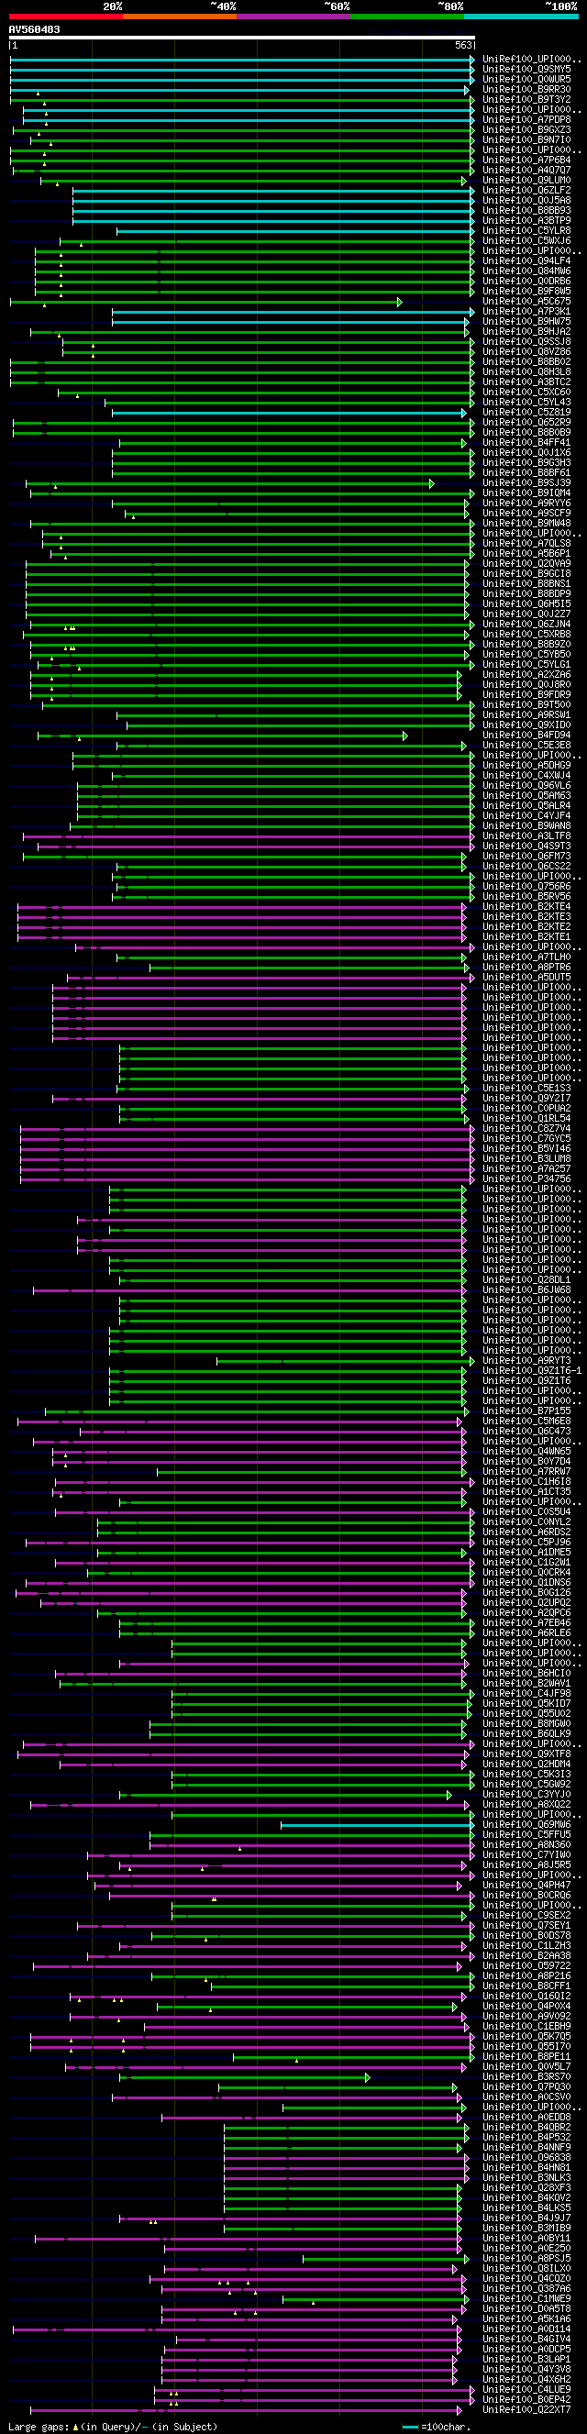Viewport: 587px width, 2434px height.
Task: Select hit label UniRef100_C5XC60
Action: pyautogui.click(x=526, y=393)
